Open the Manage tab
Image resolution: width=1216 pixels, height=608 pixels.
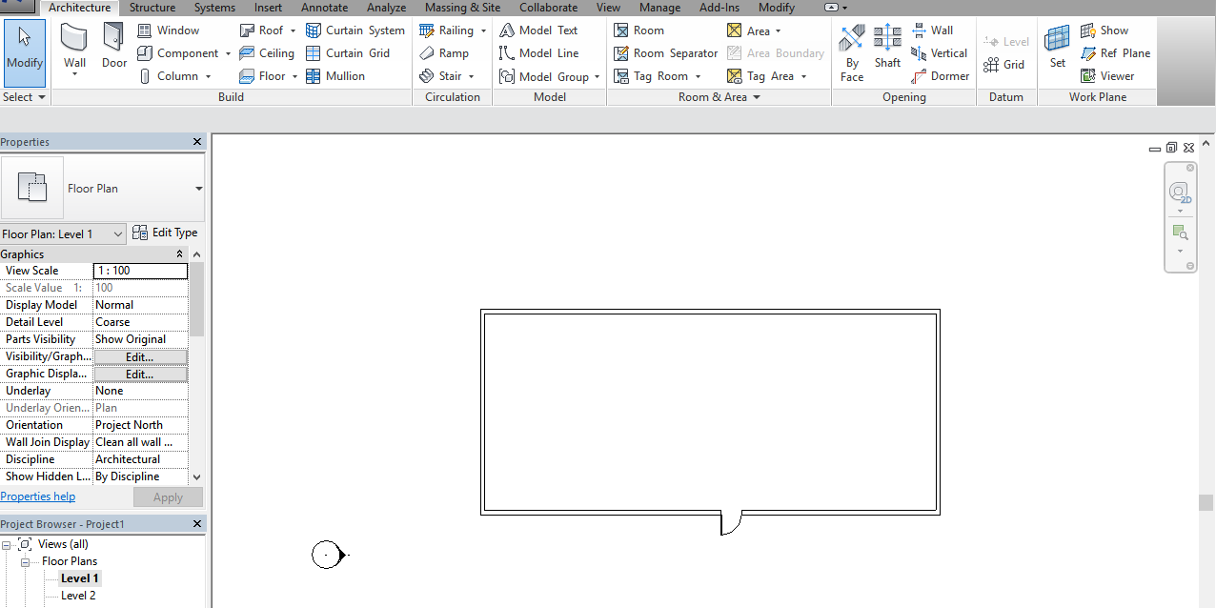[x=659, y=8]
